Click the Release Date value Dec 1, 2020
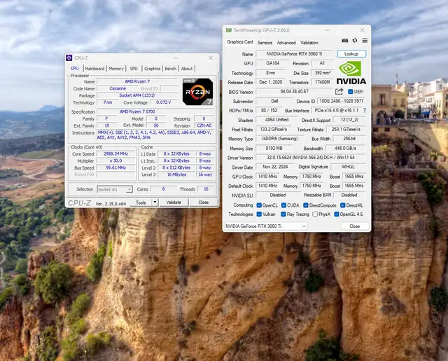This screenshot has width=448, height=361. pyautogui.click(x=271, y=82)
